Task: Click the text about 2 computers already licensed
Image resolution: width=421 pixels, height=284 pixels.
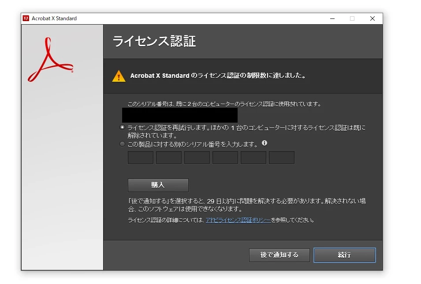Action: coord(224,104)
